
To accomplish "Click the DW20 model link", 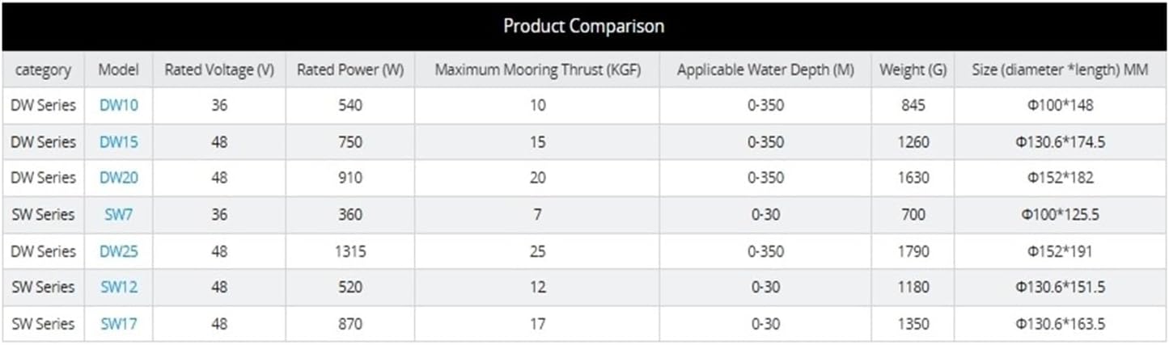I will [118, 178].
